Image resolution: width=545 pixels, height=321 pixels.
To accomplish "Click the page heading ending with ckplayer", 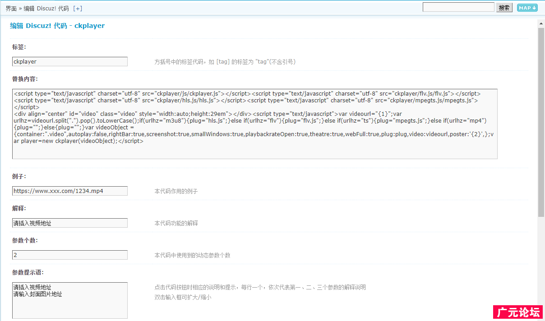I will coord(57,26).
